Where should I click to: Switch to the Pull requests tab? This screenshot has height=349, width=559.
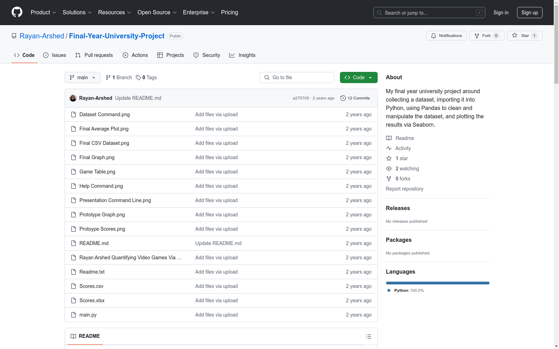point(94,55)
